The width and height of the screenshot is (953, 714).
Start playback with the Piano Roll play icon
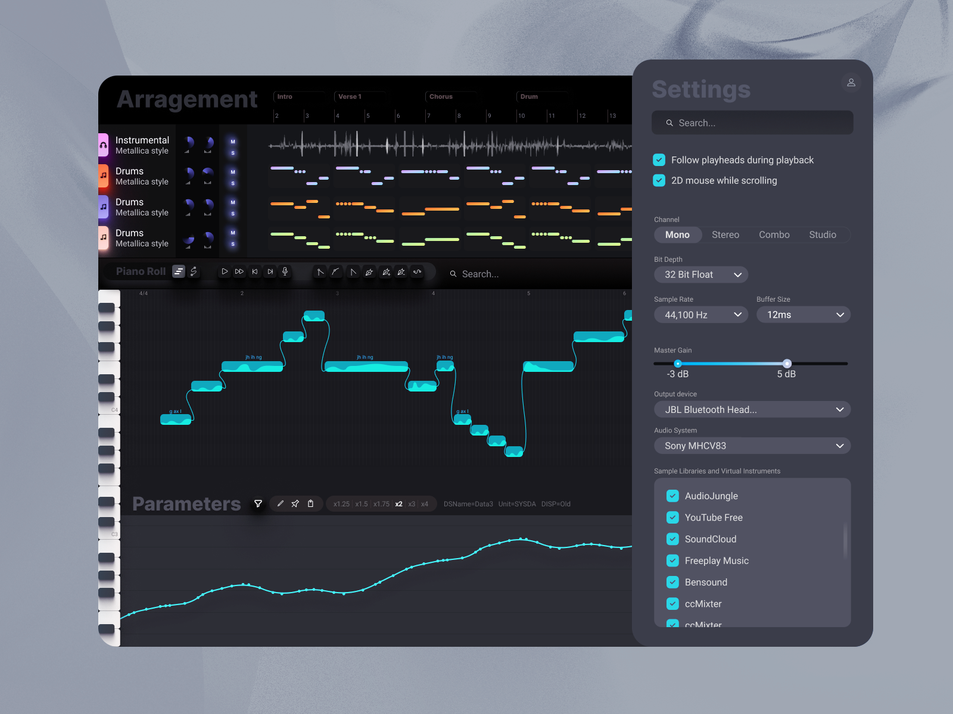point(225,271)
